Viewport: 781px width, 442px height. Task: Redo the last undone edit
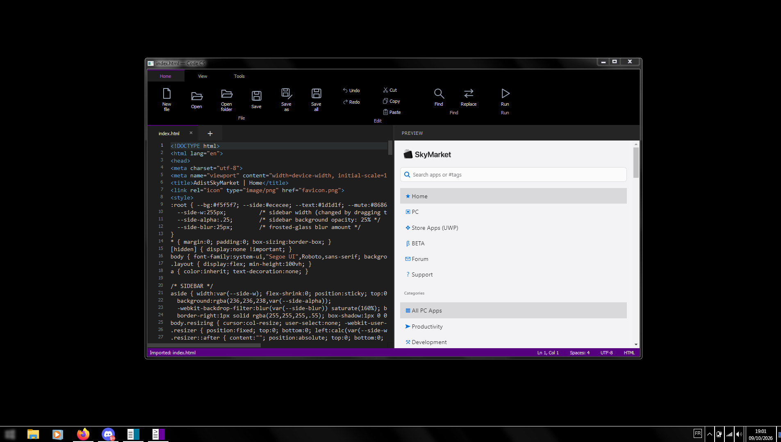[x=351, y=102]
